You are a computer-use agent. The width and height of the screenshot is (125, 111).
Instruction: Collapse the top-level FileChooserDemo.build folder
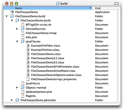pyautogui.click(x=7, y=16)
